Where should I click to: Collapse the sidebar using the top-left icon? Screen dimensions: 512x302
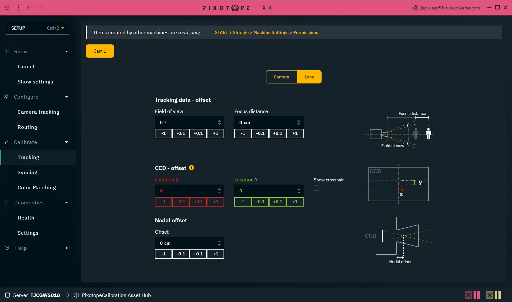pyautogui.click(x=7, y=8)
